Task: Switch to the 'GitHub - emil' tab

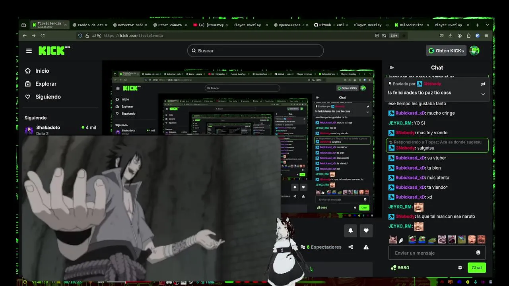Action: (x=331, y=25)
